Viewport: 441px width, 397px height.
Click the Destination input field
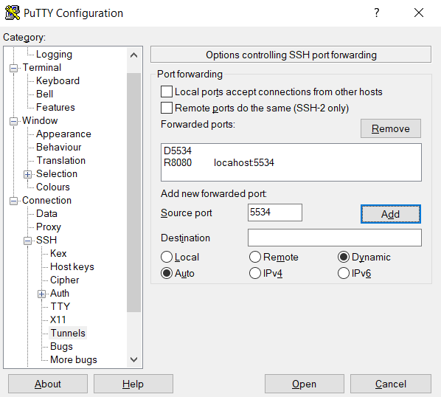coord(334,238)
